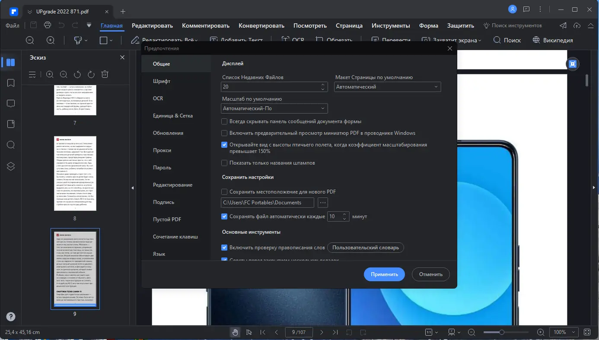The height and width of the screenshot is (340, 599).
Task: Open the Search panel in the sidebar
Action: [11, 145]
